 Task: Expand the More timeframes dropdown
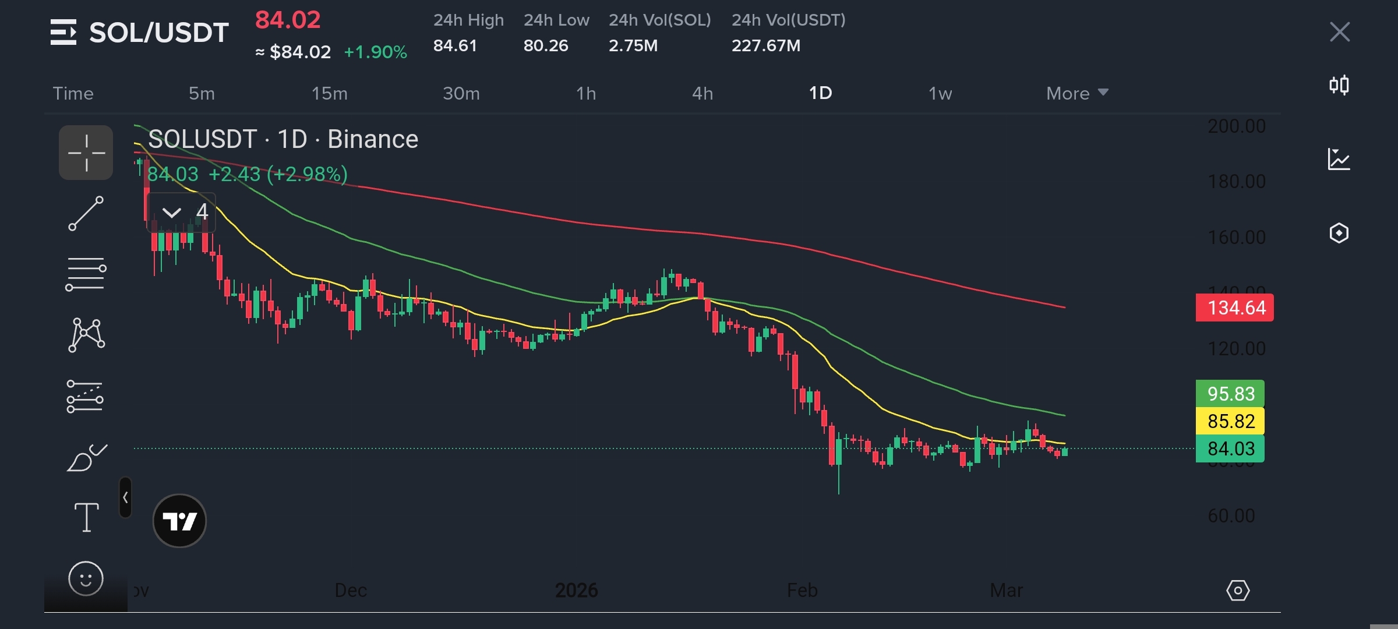click(x=1076, y=93)
